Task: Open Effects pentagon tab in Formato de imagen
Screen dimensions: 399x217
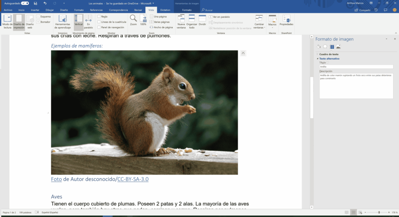Action: click(x=325, y=46)
